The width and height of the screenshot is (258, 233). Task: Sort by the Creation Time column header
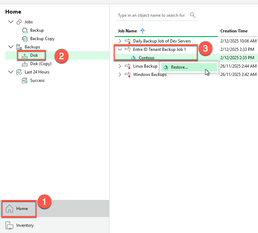(x=233, y=31)
